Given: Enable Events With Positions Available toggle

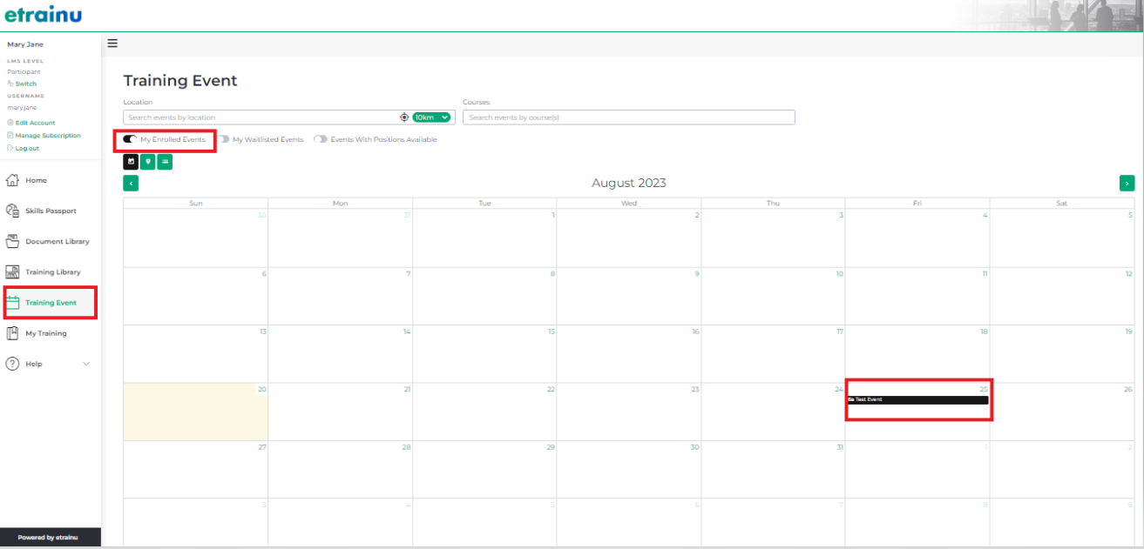Looking at the screenshot, I should [321, 139].
